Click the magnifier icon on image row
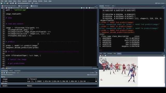The height and width of the screenshot is (93, 166). (96, 79)
